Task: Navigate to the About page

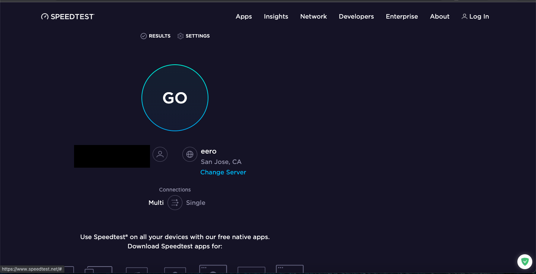Action: pos(440,16)
